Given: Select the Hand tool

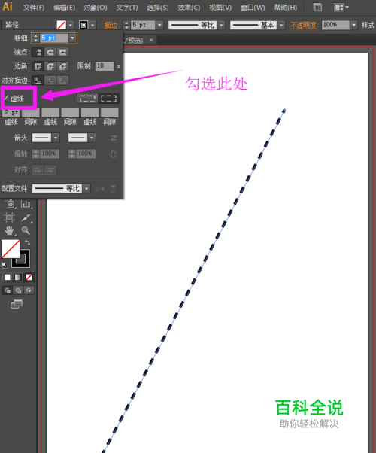Looking at the screenshot, I should 9,230.
